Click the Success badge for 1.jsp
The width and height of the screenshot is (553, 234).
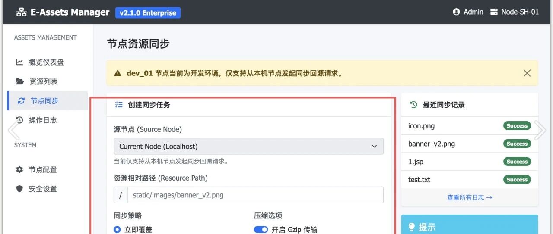pos(517,162)
